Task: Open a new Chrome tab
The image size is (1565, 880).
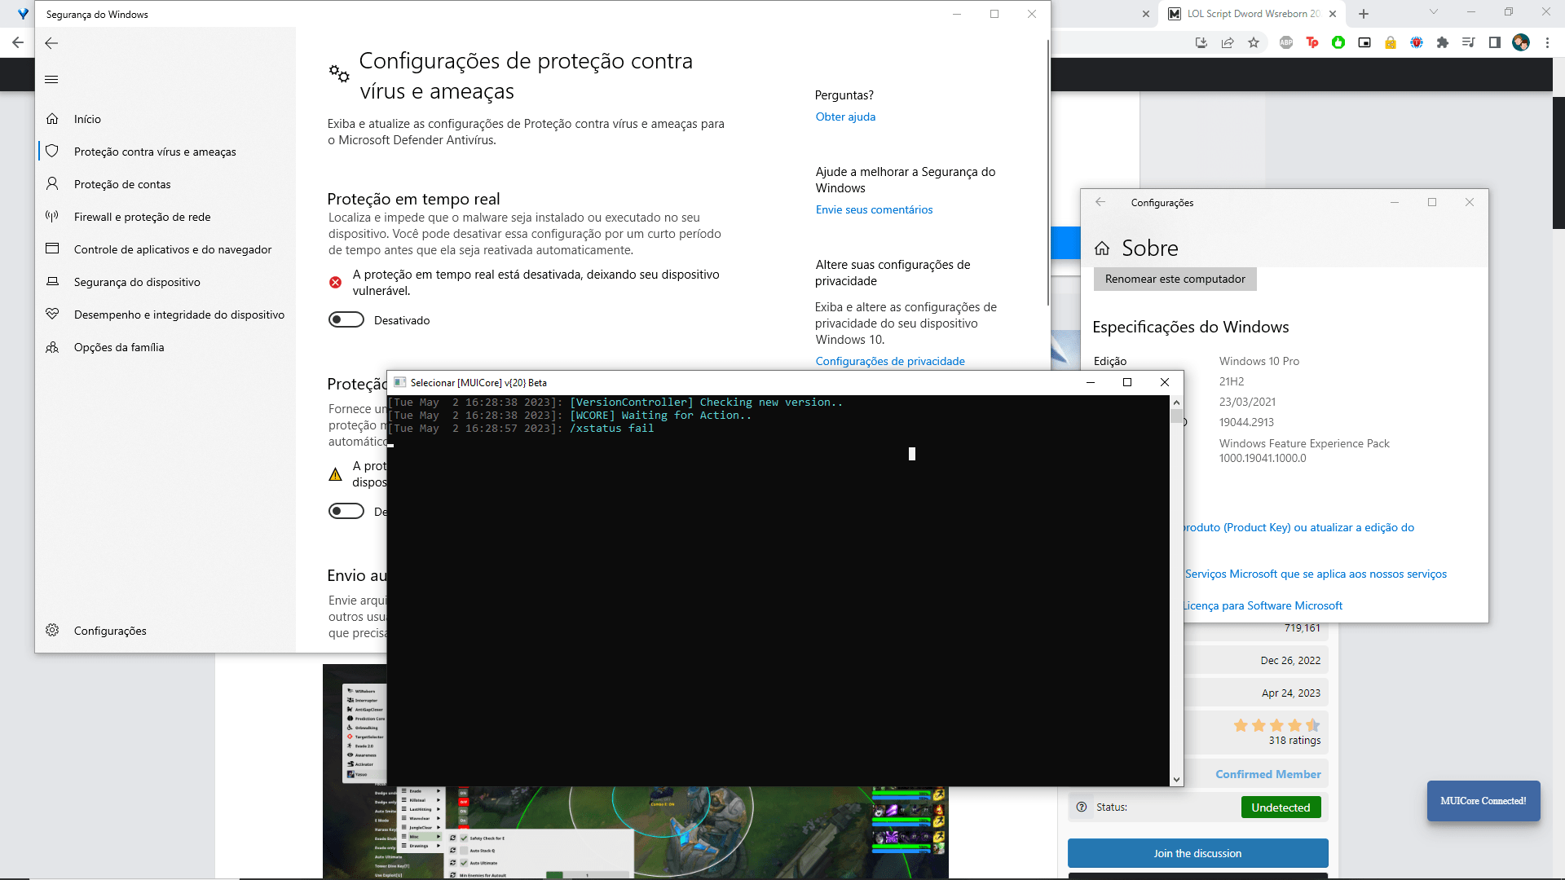Action: click(x=1364, y=14)
